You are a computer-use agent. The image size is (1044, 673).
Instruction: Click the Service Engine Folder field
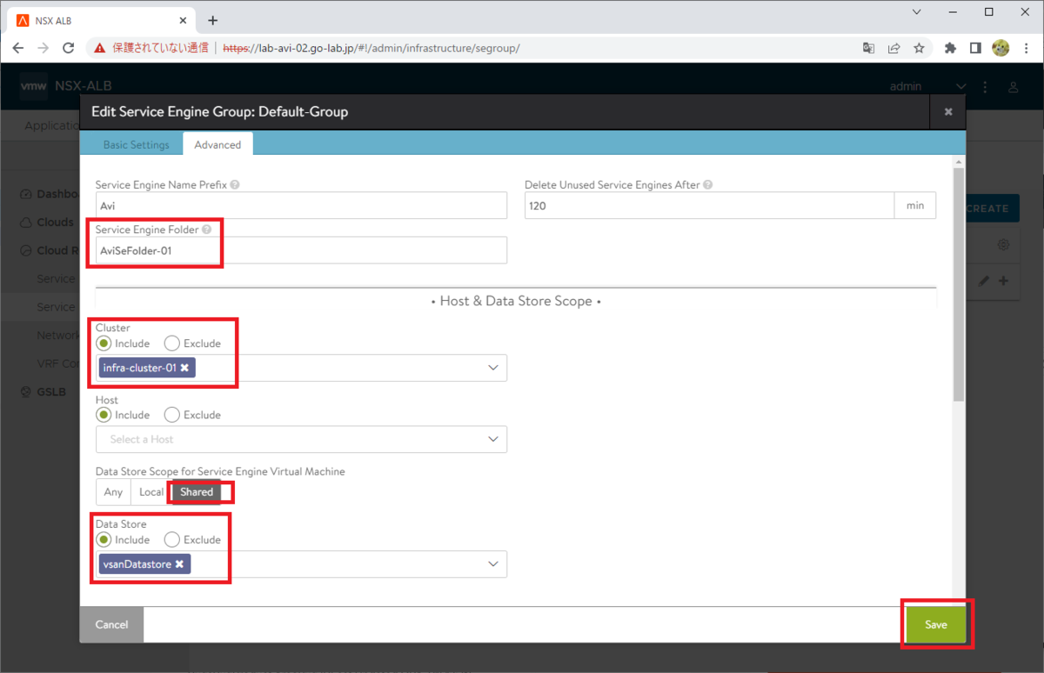[x=301, y=250]
